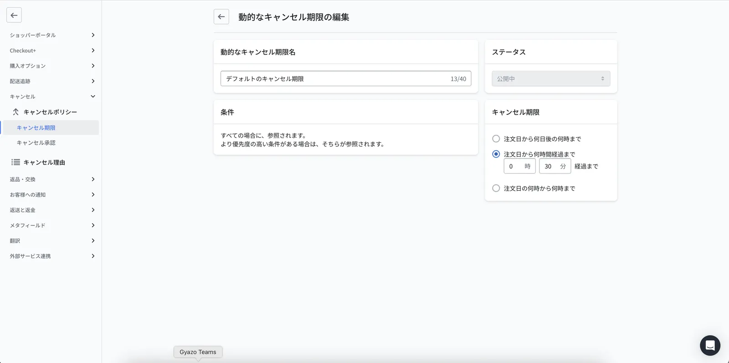Click the キャンセルポリシー section icon
The height and width of the screenshot is (363, 729).
[x=15, y=112]
